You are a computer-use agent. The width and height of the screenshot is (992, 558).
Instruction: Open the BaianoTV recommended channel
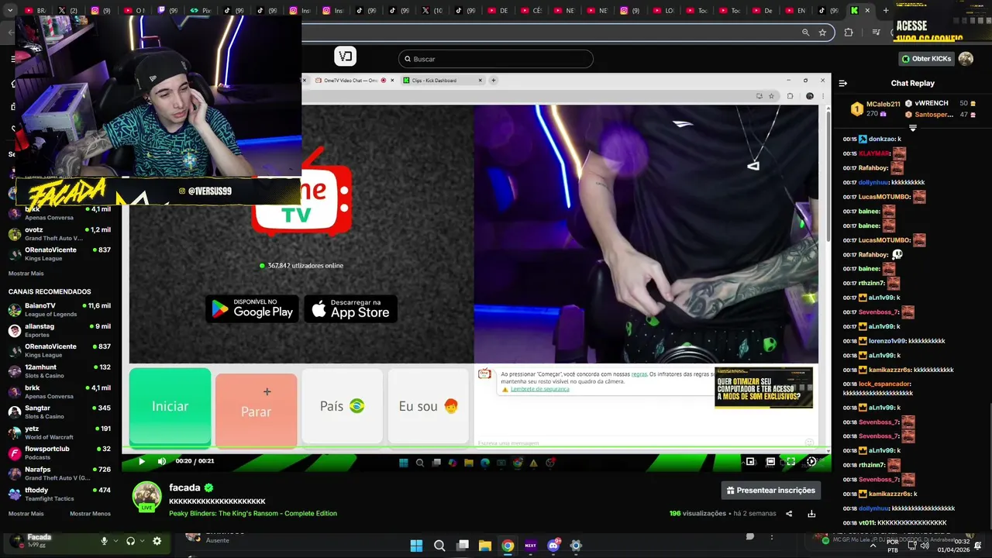coord(60,310)
